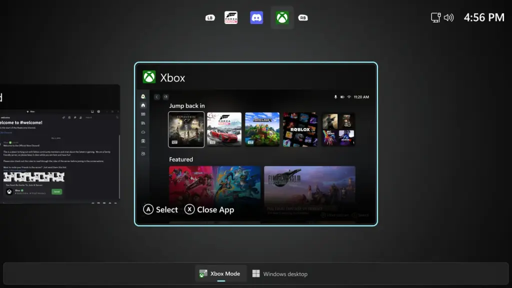The width and height of the screenshot is (512, 288).
Task: Click the A Select button prompt
Action: (160, 209)
